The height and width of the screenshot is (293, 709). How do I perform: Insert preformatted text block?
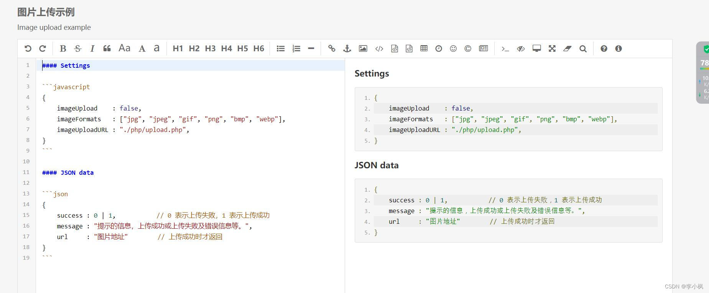point(395,49)
